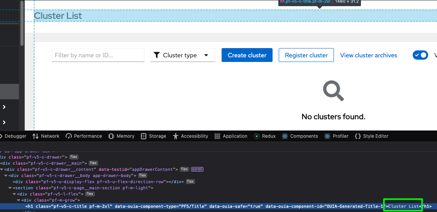Click the Accessibility person icon
The image size is (437, 212).
pyautogui.click(x=176, y=136)
